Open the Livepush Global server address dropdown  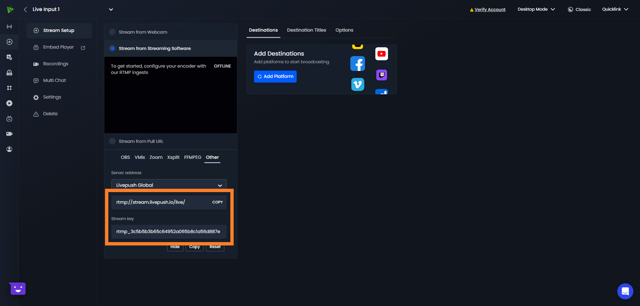[169, 185]
